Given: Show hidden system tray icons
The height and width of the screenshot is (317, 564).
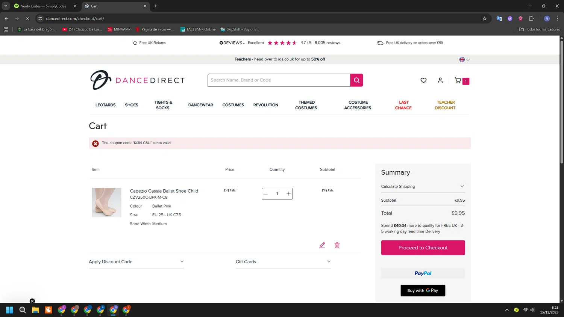Looking at the screenshot, I should 507,310.
